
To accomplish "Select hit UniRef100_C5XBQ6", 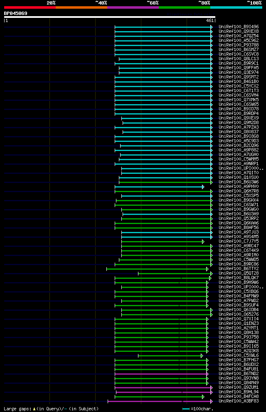I will pos(239,291).
